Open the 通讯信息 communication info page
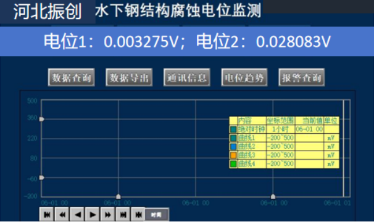This screenshot has width=374, height=222. pos(187,77)
